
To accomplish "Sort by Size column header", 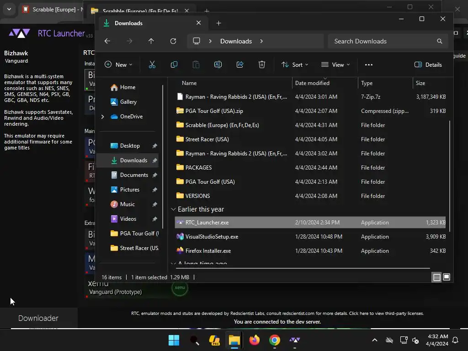I will click(420, 83).
